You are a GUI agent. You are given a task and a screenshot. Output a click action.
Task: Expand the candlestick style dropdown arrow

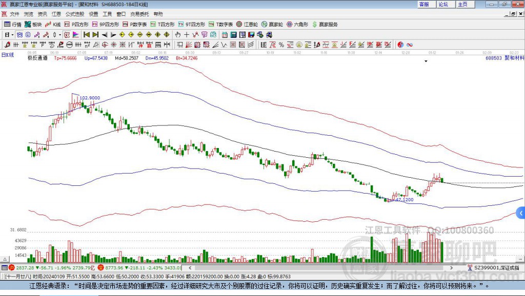click(x=60, y=35)
